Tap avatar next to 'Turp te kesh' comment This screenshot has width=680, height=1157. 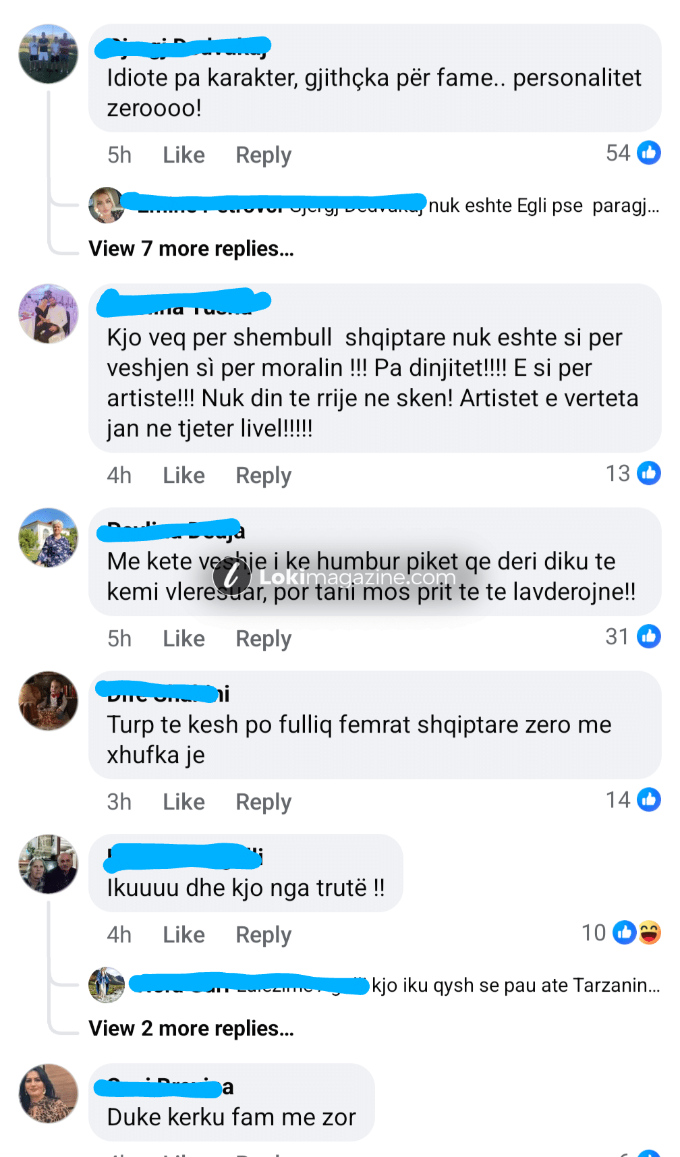coord(48,701)
